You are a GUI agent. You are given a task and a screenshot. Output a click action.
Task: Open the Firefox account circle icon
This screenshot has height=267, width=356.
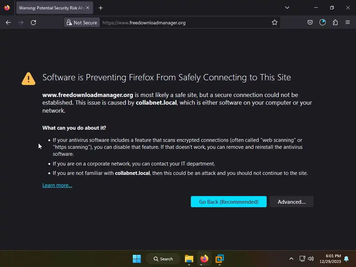click(323, 22)
